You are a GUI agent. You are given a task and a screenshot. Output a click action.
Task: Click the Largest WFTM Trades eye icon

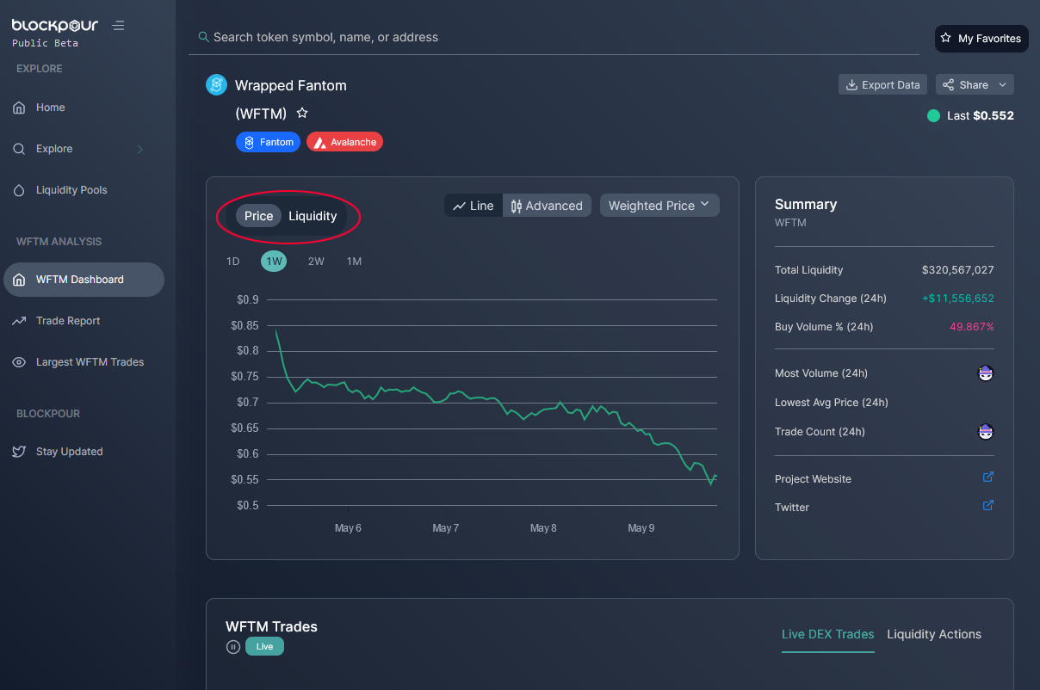19,362
